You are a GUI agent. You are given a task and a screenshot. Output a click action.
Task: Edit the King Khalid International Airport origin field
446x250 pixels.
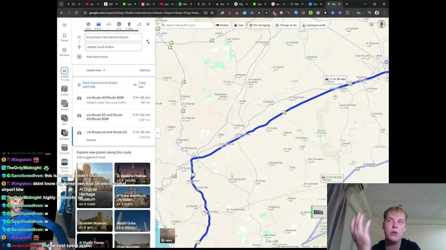coord(113,37)
